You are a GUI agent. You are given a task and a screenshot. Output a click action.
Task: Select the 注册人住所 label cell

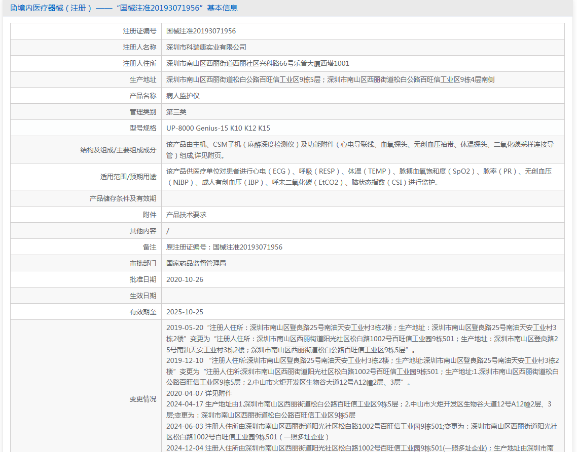pos(86,64)
